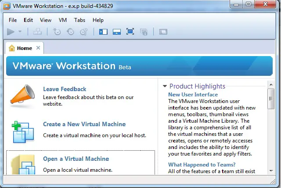The image size is (281, 188).
Task: Open the power options dropdown arrow
Action: (x=20, y=32)
